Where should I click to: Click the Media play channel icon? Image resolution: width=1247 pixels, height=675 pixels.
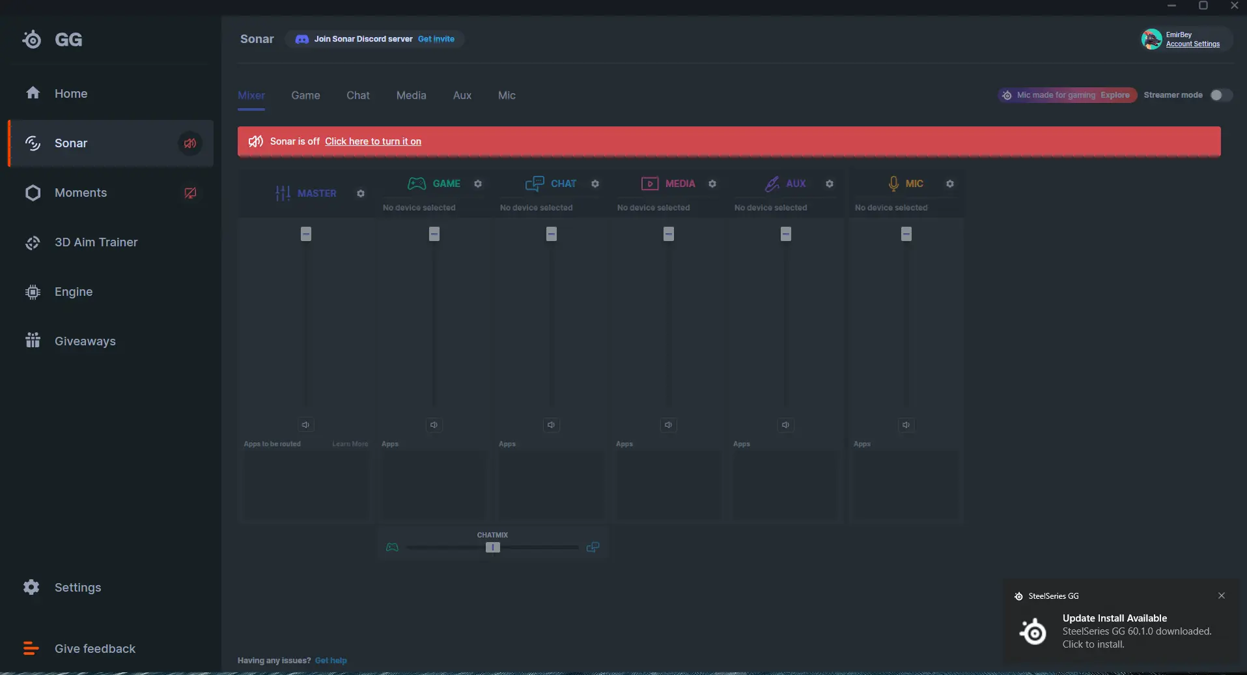(x=650, y=184)
